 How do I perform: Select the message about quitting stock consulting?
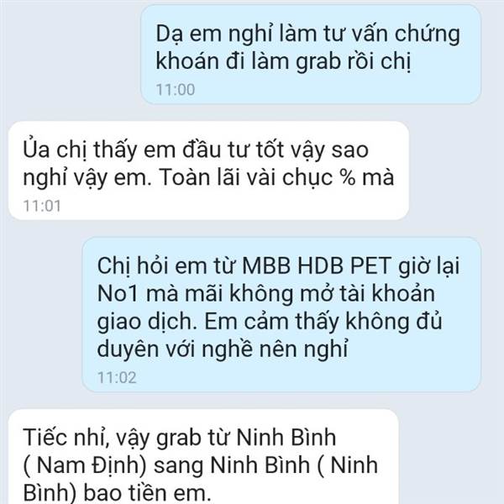click(x=311, y=55)
